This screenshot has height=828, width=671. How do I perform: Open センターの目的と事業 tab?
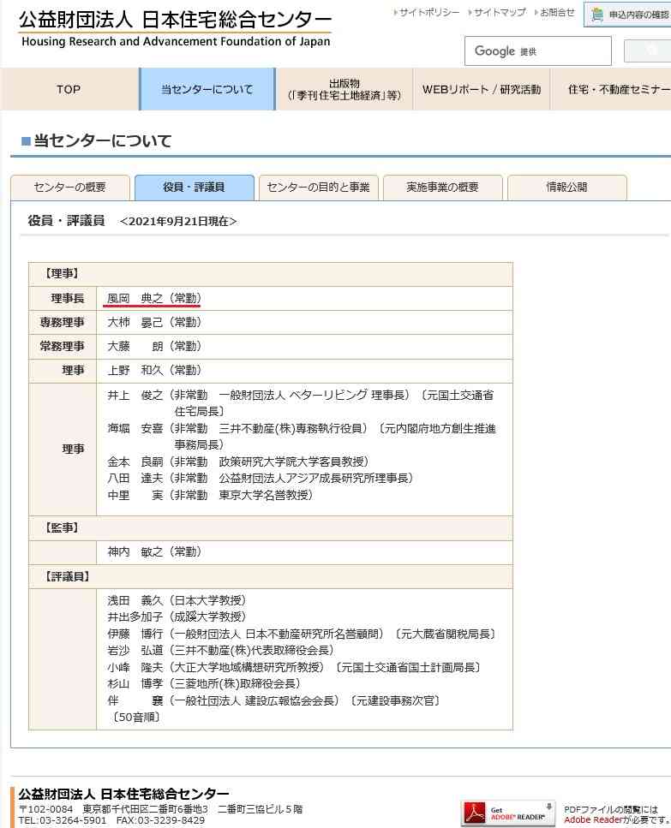coord(318,187)
